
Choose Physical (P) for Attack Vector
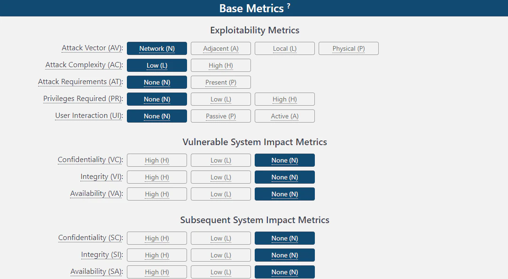point(349,48)
